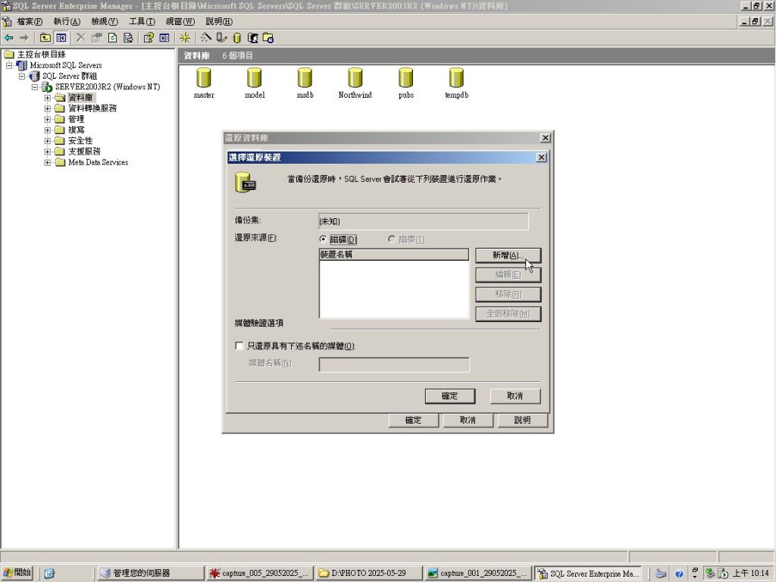Click the msdb database icon
The width and height of the screenshot is (776, 582).
(x=305, y=78)
